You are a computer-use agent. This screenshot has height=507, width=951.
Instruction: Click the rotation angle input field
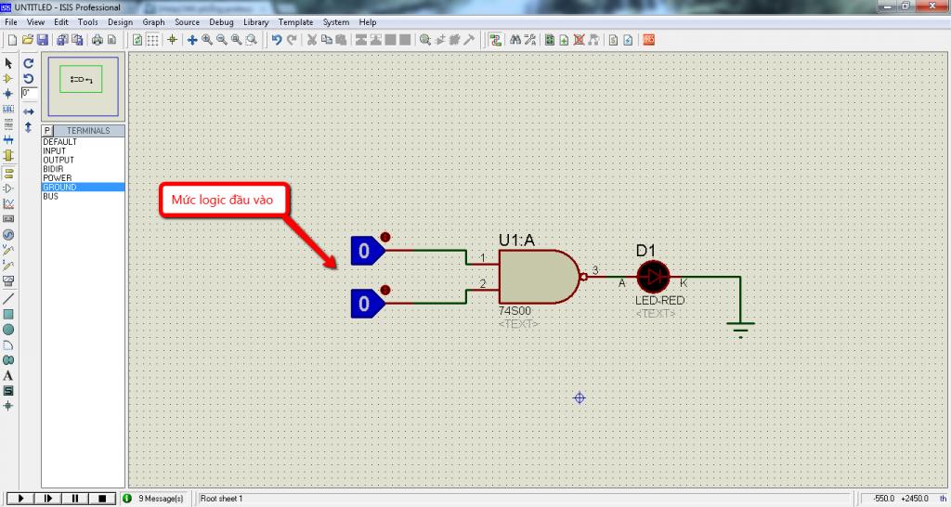[x=29, y=93]
